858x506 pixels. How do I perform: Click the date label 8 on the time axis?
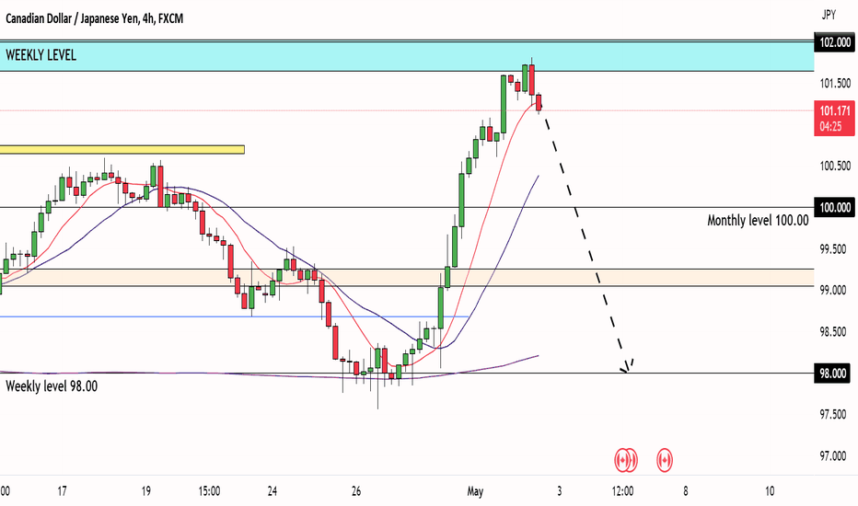coord(685,490)
